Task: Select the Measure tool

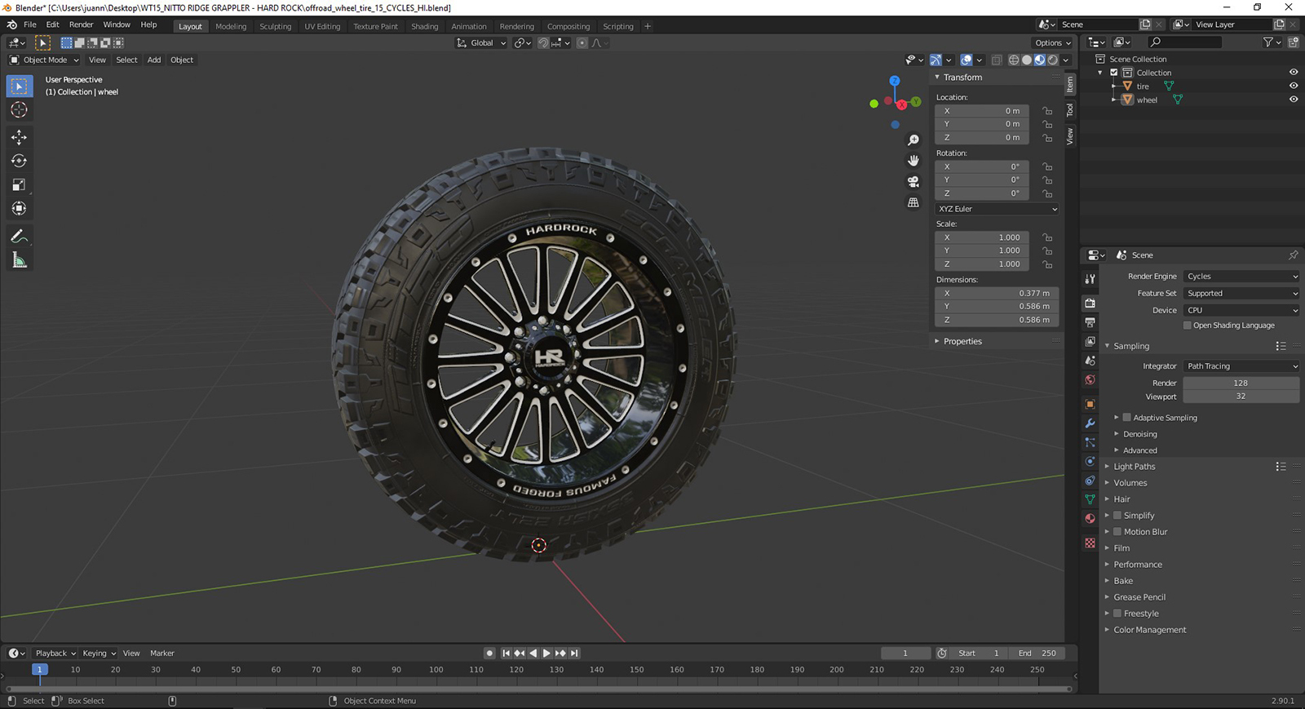Action: coord(20,260)
